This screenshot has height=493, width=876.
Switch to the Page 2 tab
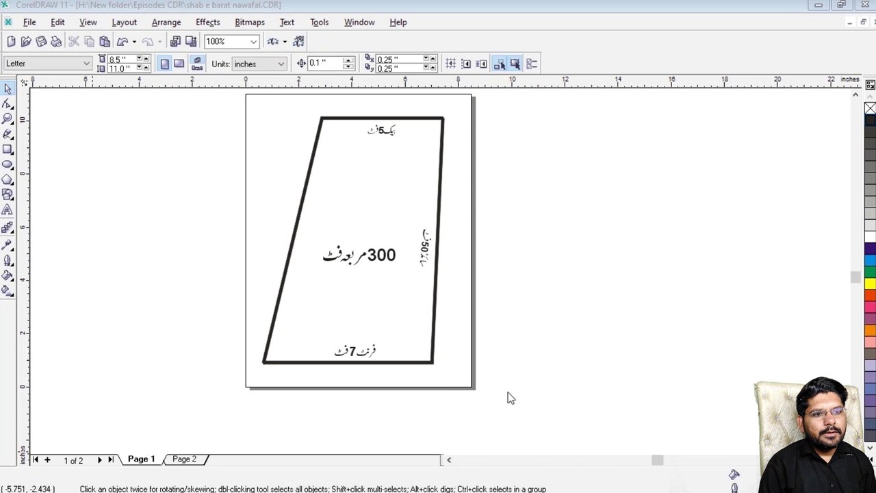184,459
